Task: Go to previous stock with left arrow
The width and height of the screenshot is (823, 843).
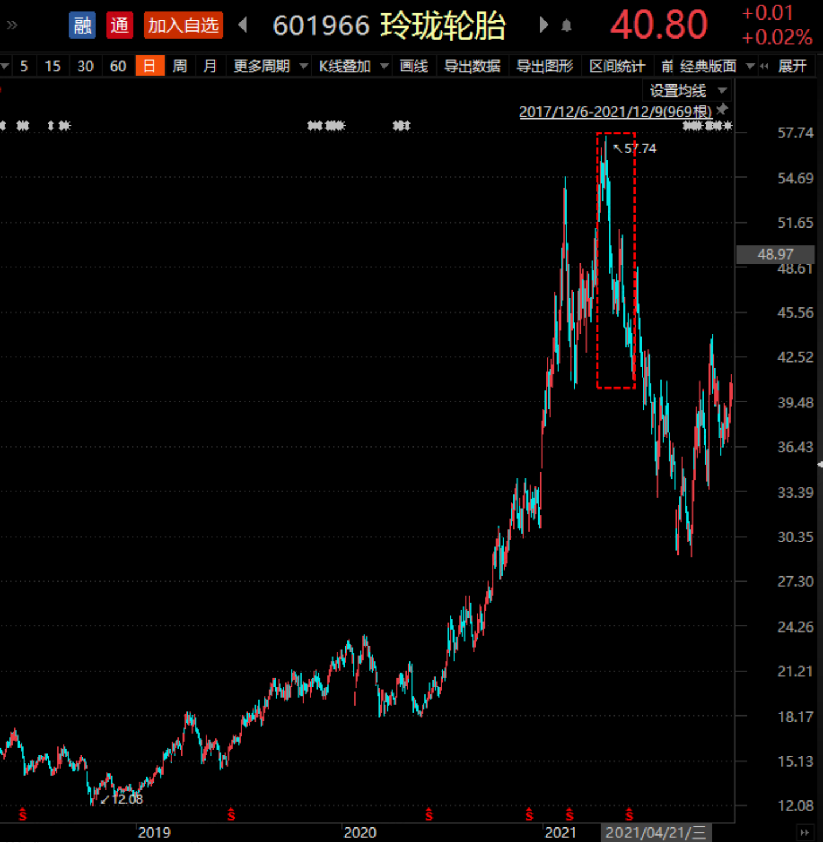Action: (243, 25)
